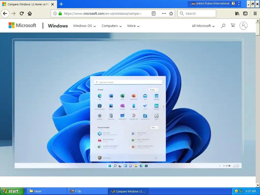Click the language bar help icon
Screen dimensions: 260x195
pos(233,3)
